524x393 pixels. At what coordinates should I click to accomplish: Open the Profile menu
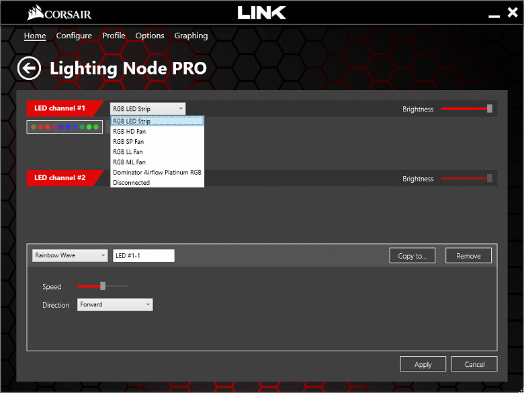[114, 36]
